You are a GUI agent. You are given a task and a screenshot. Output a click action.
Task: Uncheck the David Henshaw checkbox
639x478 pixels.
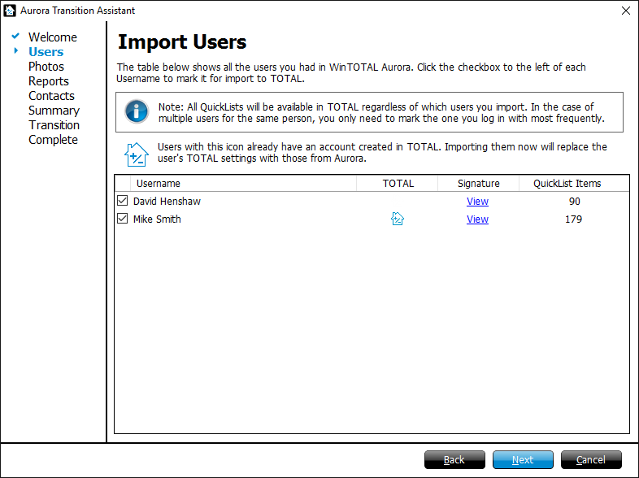tap(122, 201)
